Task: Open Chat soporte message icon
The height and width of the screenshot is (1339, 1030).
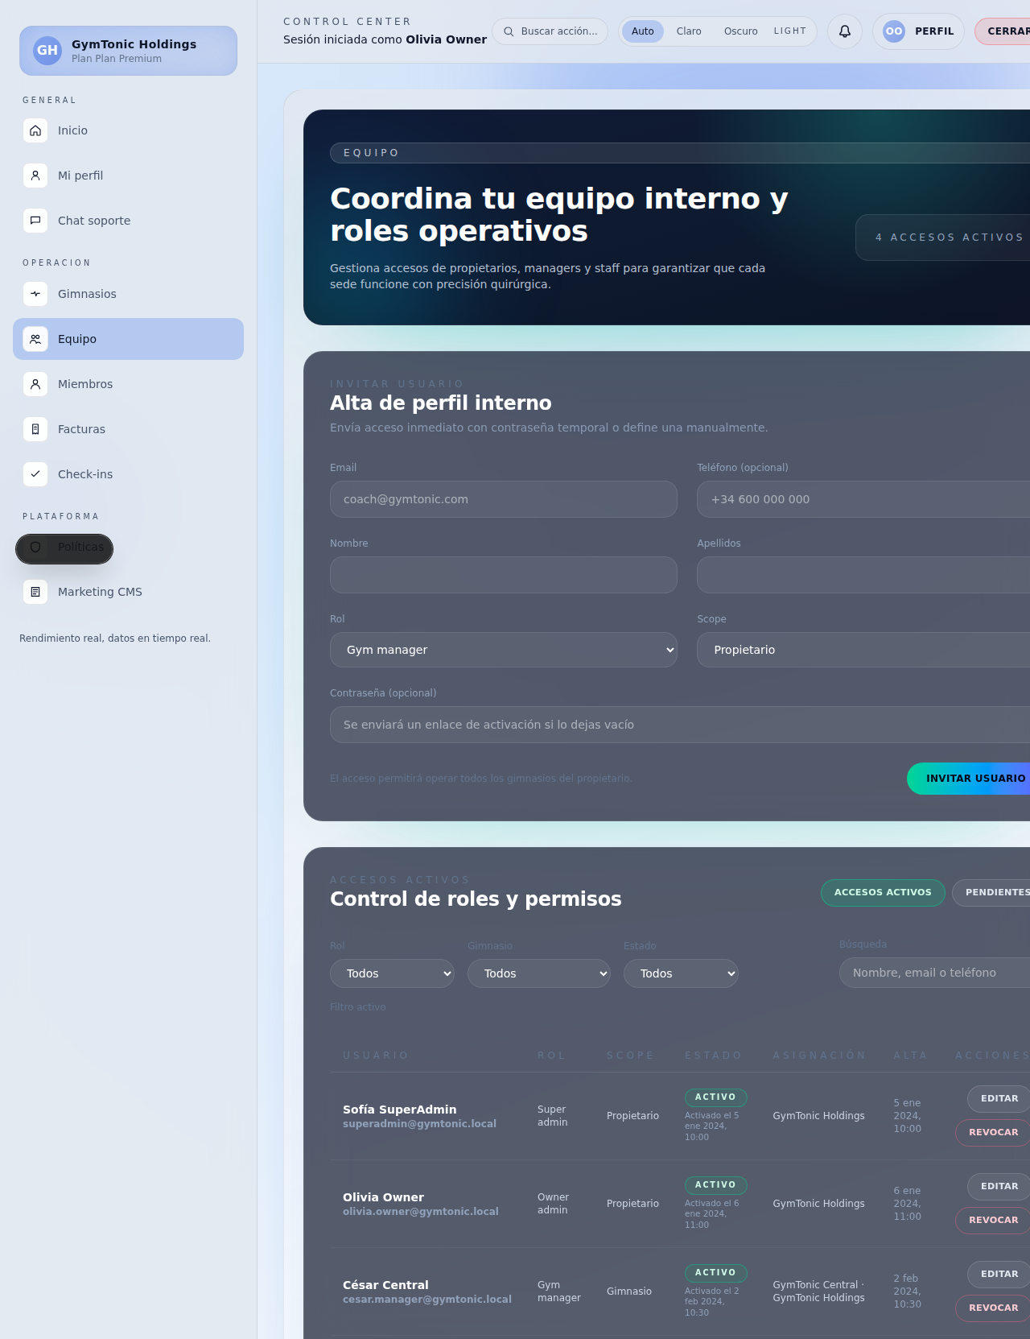Action: click(x=35, y=221)
